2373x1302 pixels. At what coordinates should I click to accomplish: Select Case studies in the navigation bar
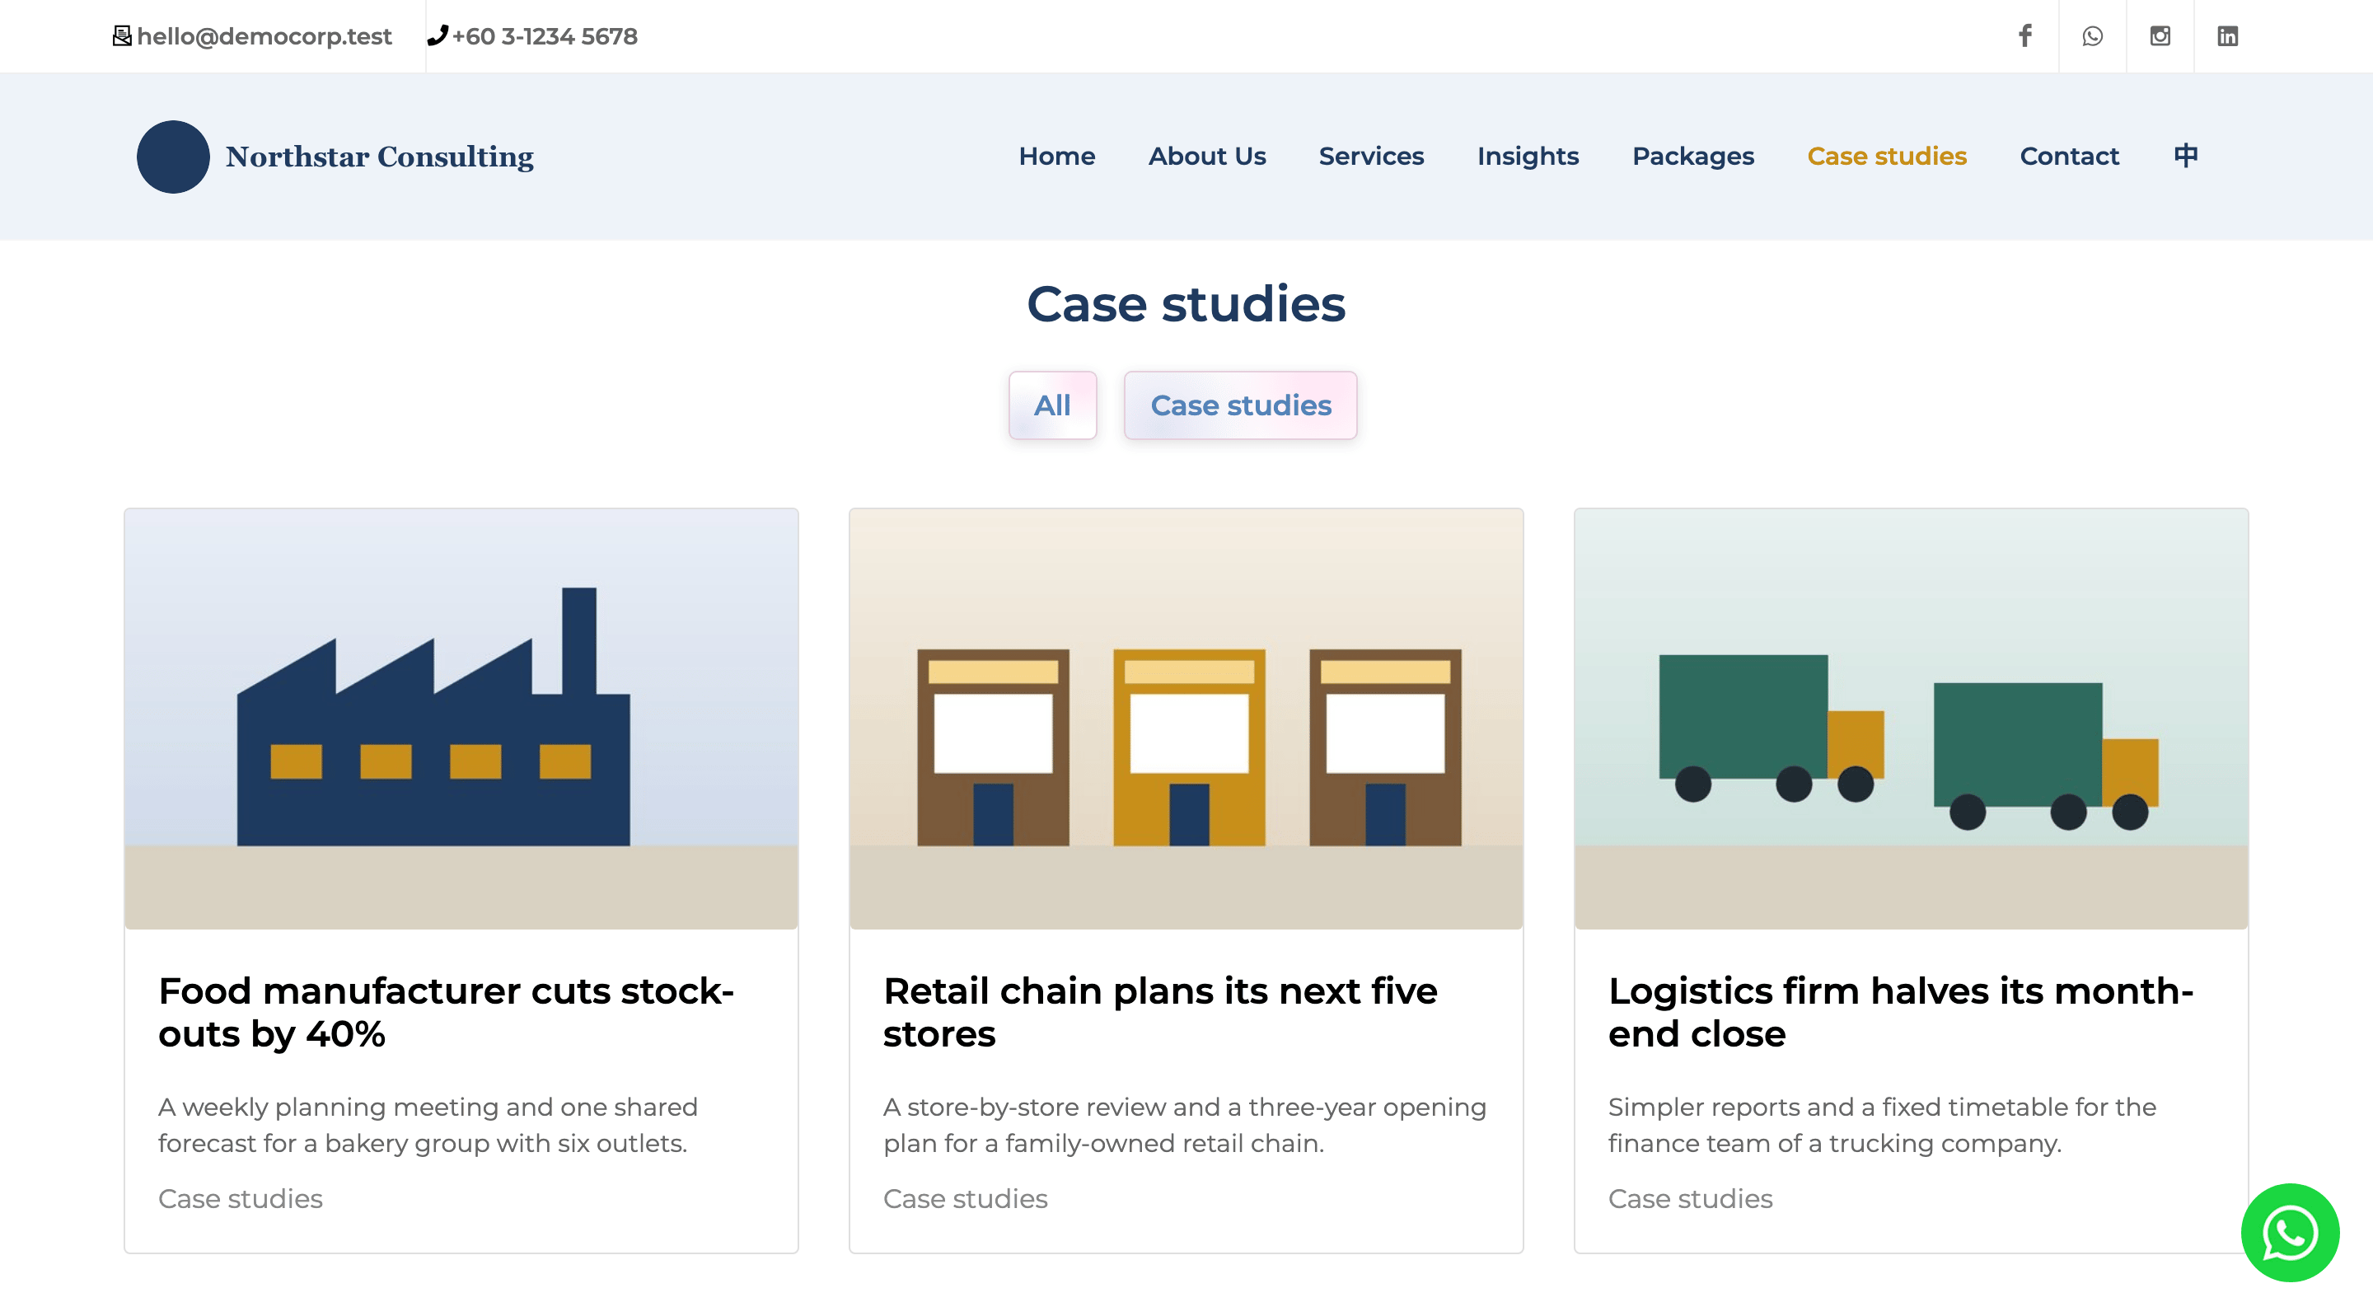point(1887,156)
